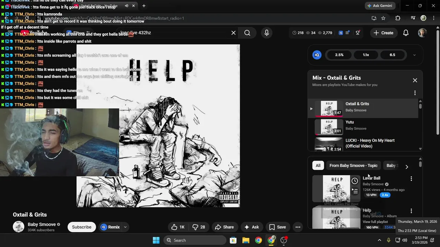Open the Baby Smoove channel name link

click(x=42, y=224)
